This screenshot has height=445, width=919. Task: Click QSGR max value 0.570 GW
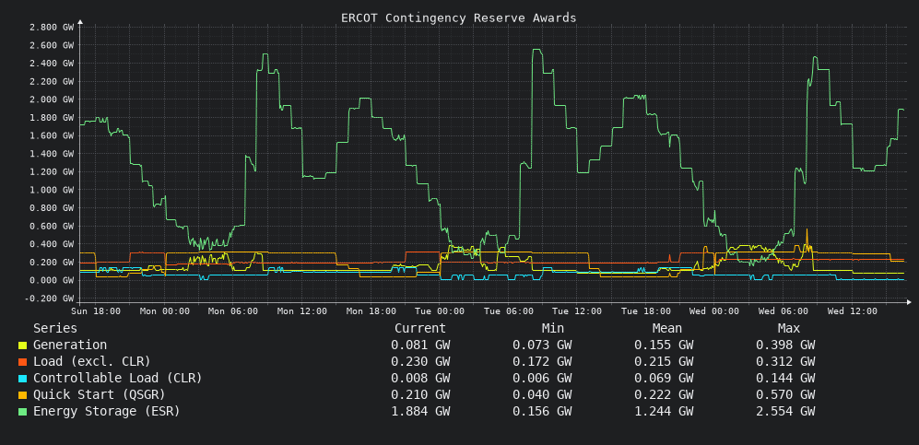(x=784, y=394)
